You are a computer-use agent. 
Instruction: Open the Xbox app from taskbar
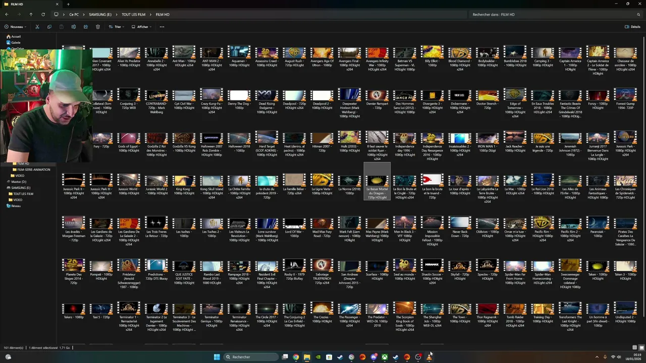click(x=385, y=357)
